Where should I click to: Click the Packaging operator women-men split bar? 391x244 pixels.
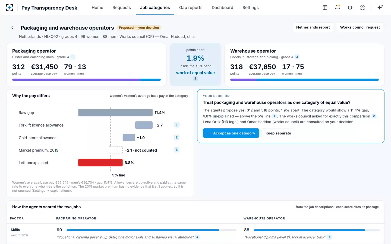[x=86, y=80]
